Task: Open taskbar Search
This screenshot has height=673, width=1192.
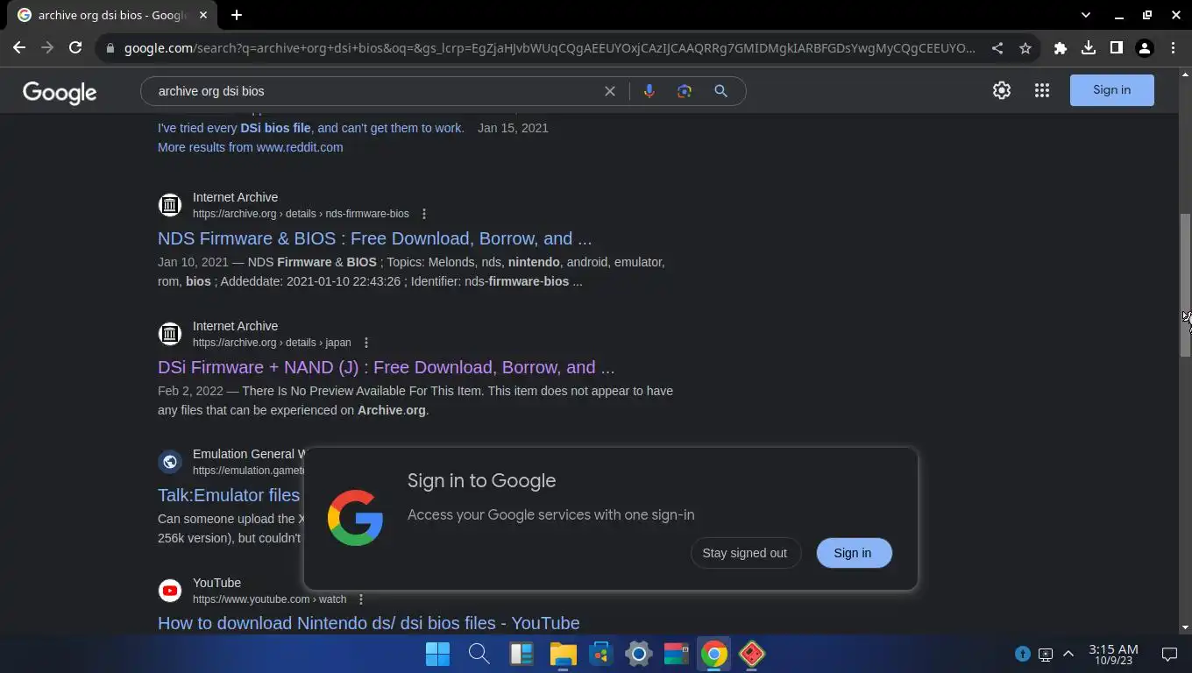Action: coord(479,654)
